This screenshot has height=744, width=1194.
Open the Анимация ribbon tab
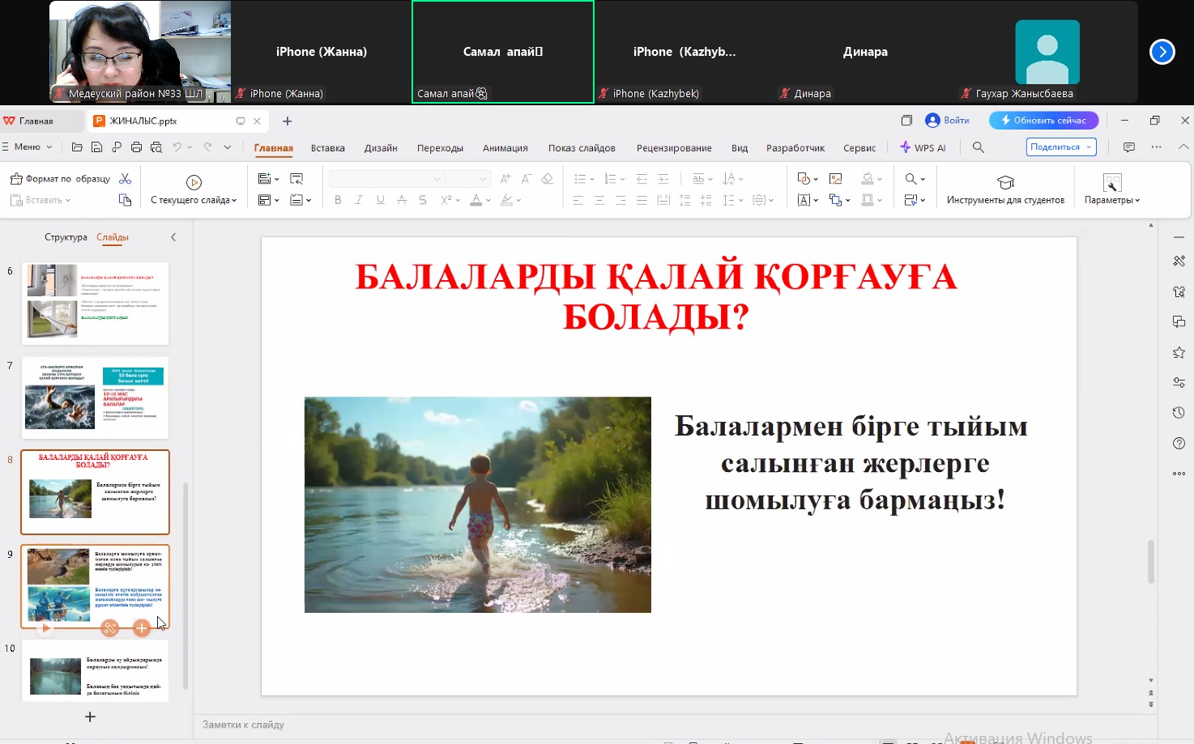click(x=505, y=148)
